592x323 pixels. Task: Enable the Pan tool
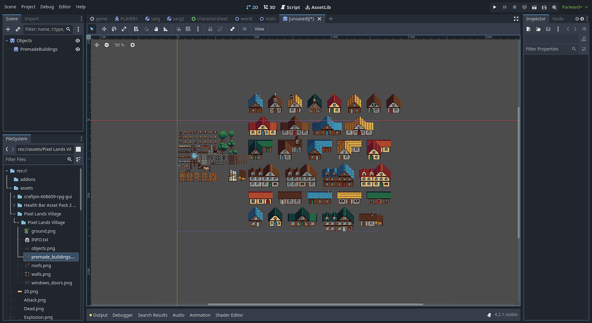pos(156,29)
